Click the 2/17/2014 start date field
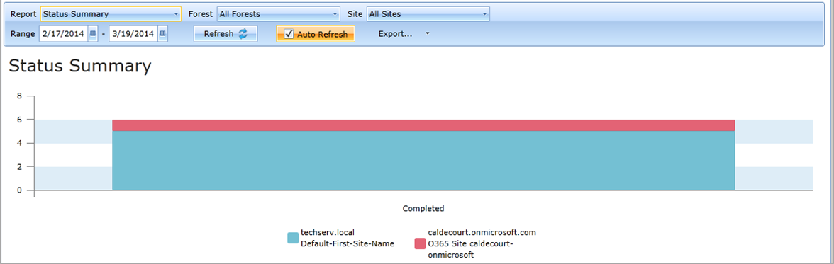The width and height of the screenshot is (834, 264). 63,34
